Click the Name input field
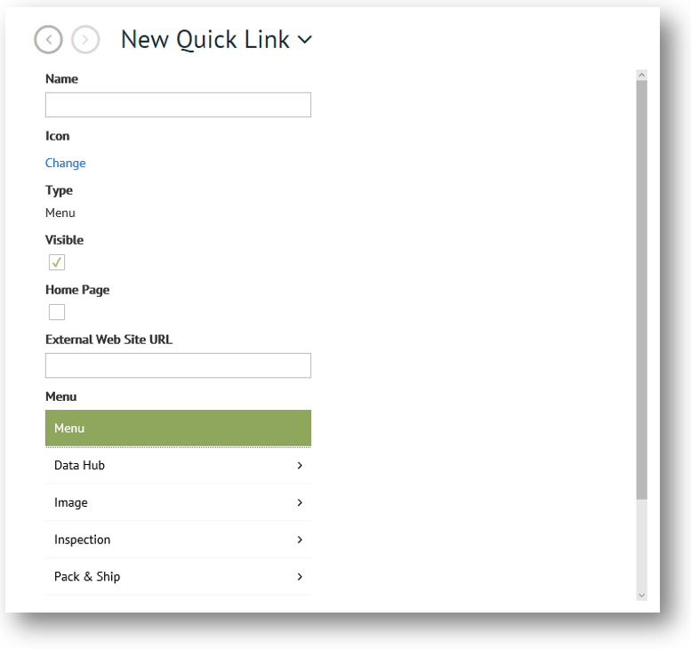The image size is (691, 649). click(178, 105)
